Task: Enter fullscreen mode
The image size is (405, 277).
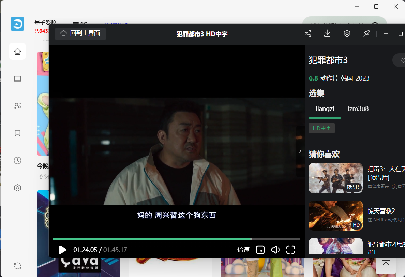Action: (290, 250)
